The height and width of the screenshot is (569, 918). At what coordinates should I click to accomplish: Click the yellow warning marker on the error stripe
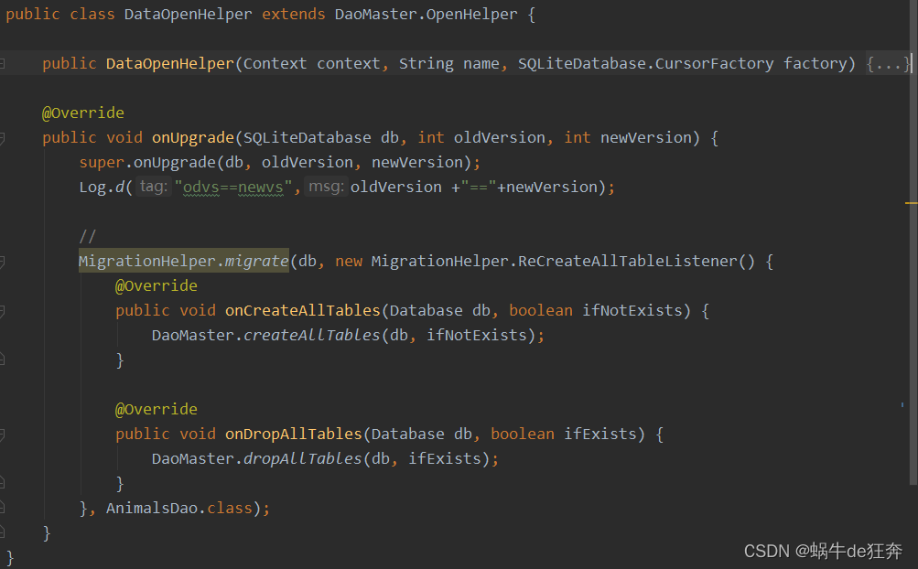click(911, 203)
